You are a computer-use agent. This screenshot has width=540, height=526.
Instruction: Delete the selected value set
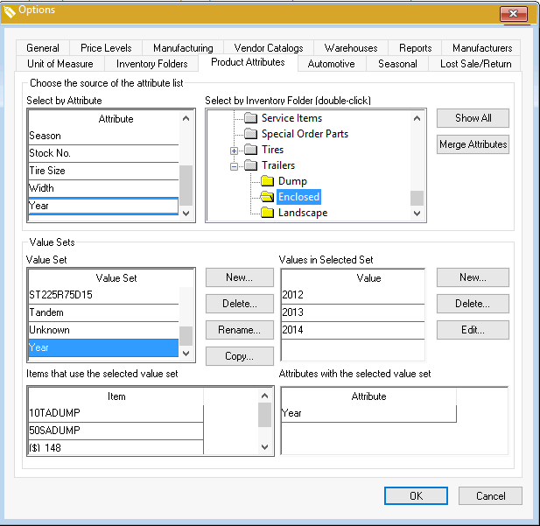pyautogui.click(x=239, y=304)
